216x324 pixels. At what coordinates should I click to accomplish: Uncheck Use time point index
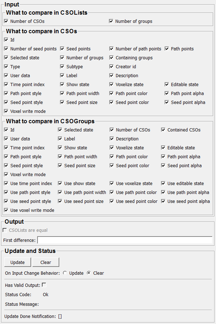click(6, 184)
